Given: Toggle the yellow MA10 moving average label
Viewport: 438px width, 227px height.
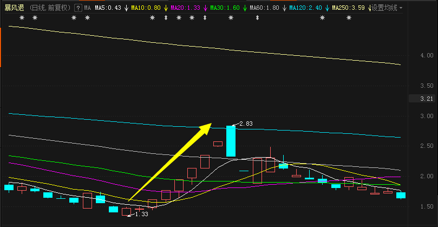Looking at the screenshot, I should point(146,8).
